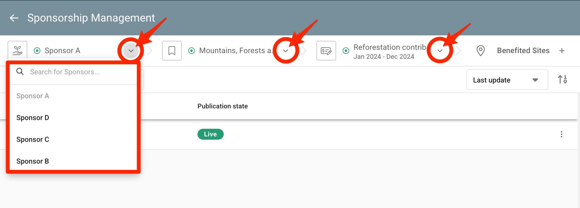Add a benefited site with the plus icon
The height and width of the screenshot is (208, 580).
click(562, 51)
